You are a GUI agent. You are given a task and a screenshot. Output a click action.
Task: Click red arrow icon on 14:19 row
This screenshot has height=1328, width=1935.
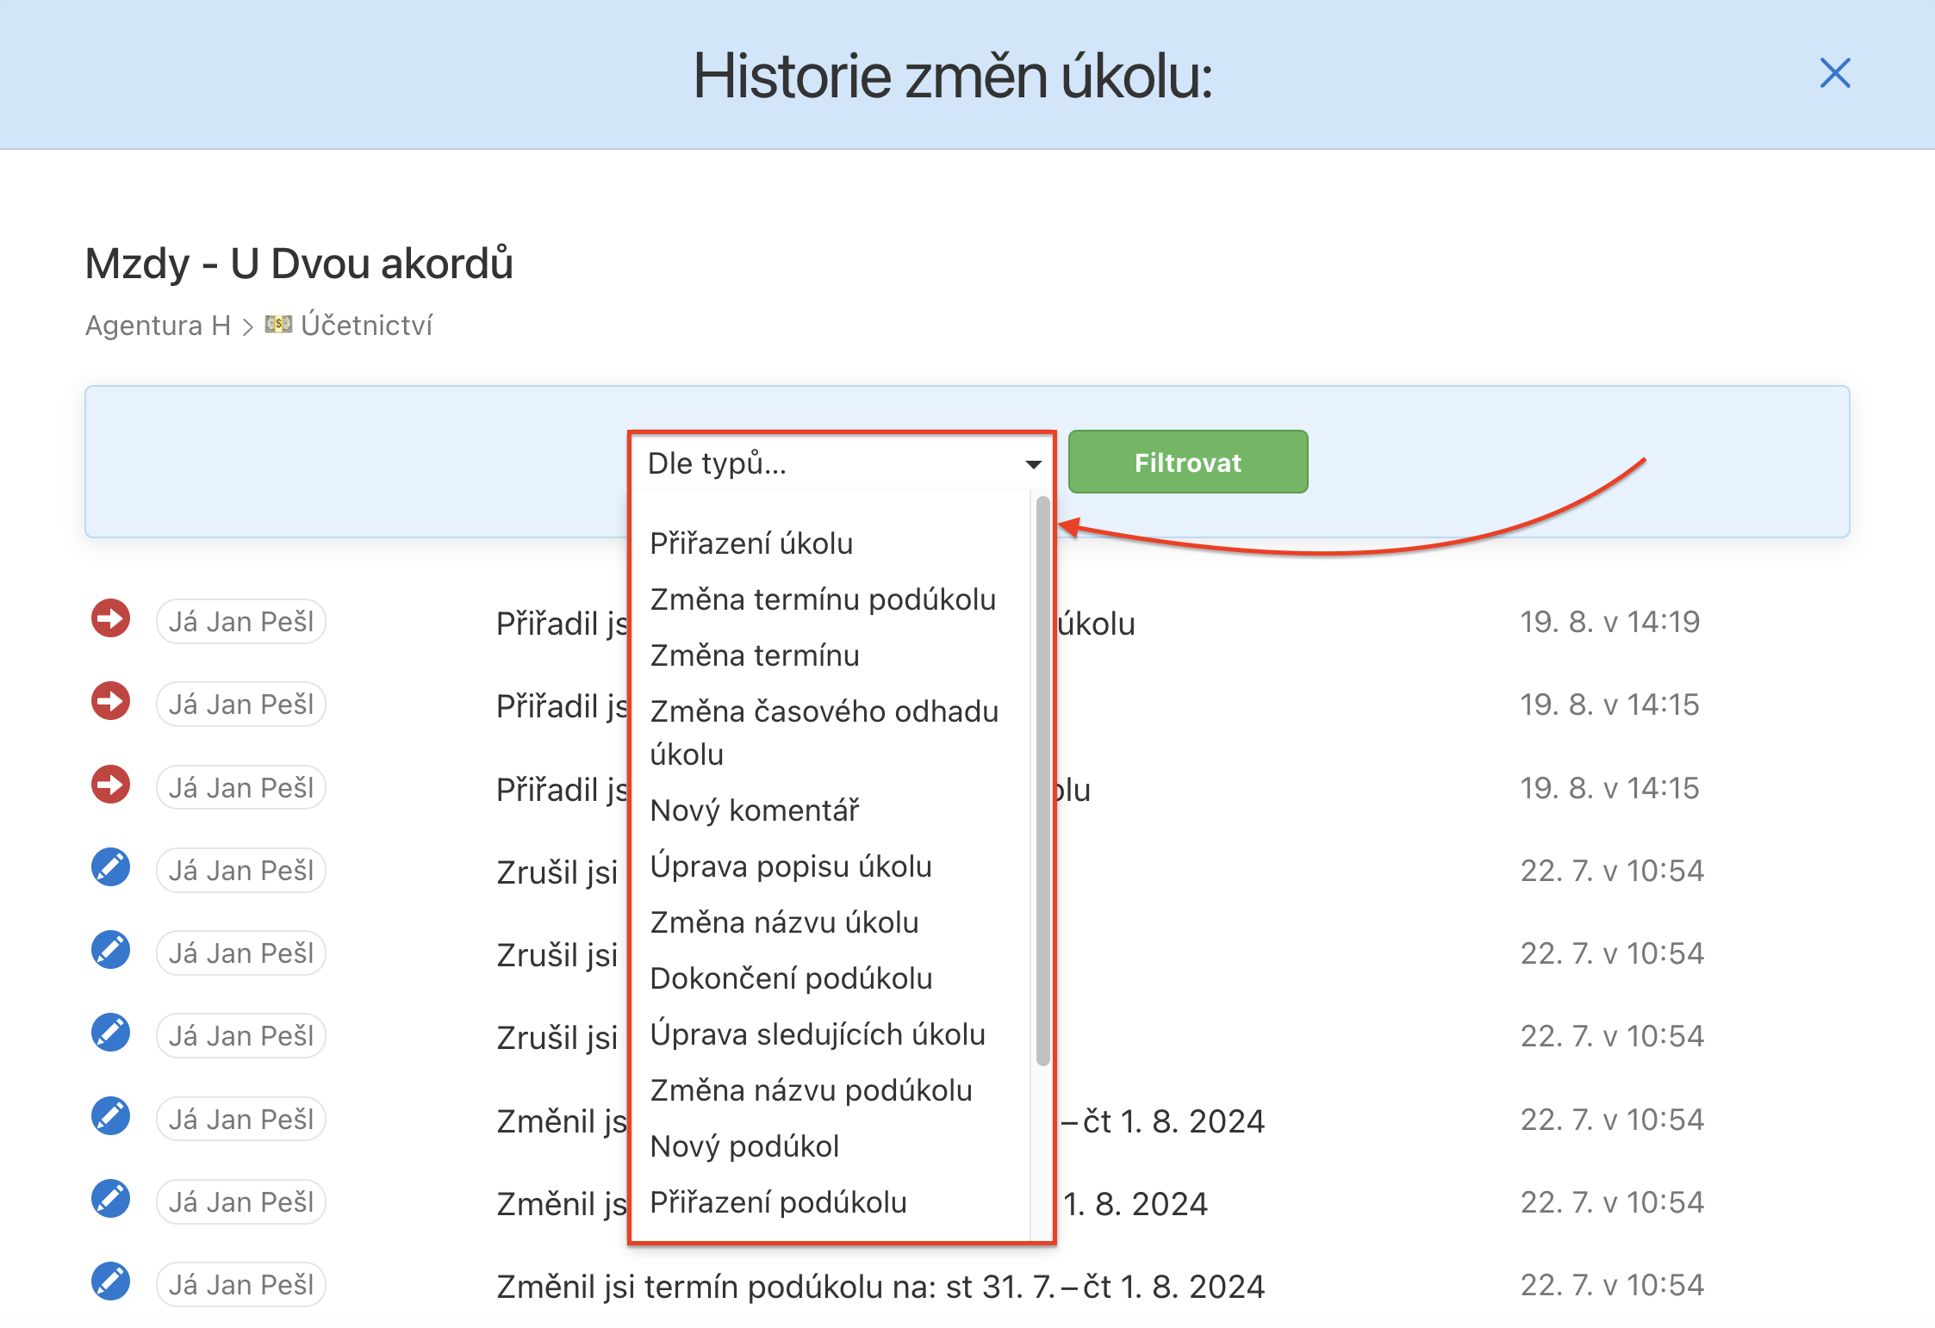110,618
